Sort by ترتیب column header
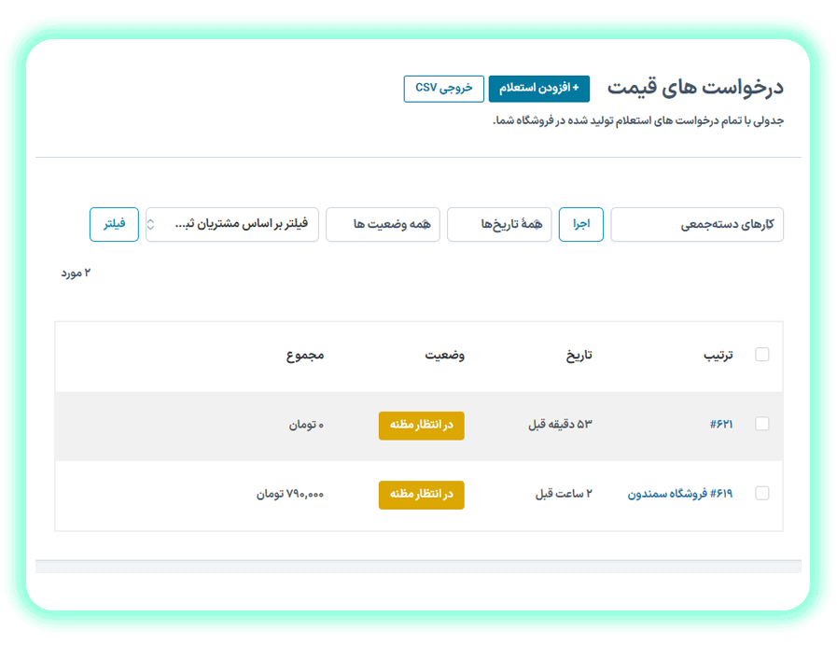The image size is (837, 645). pos(718,355)
